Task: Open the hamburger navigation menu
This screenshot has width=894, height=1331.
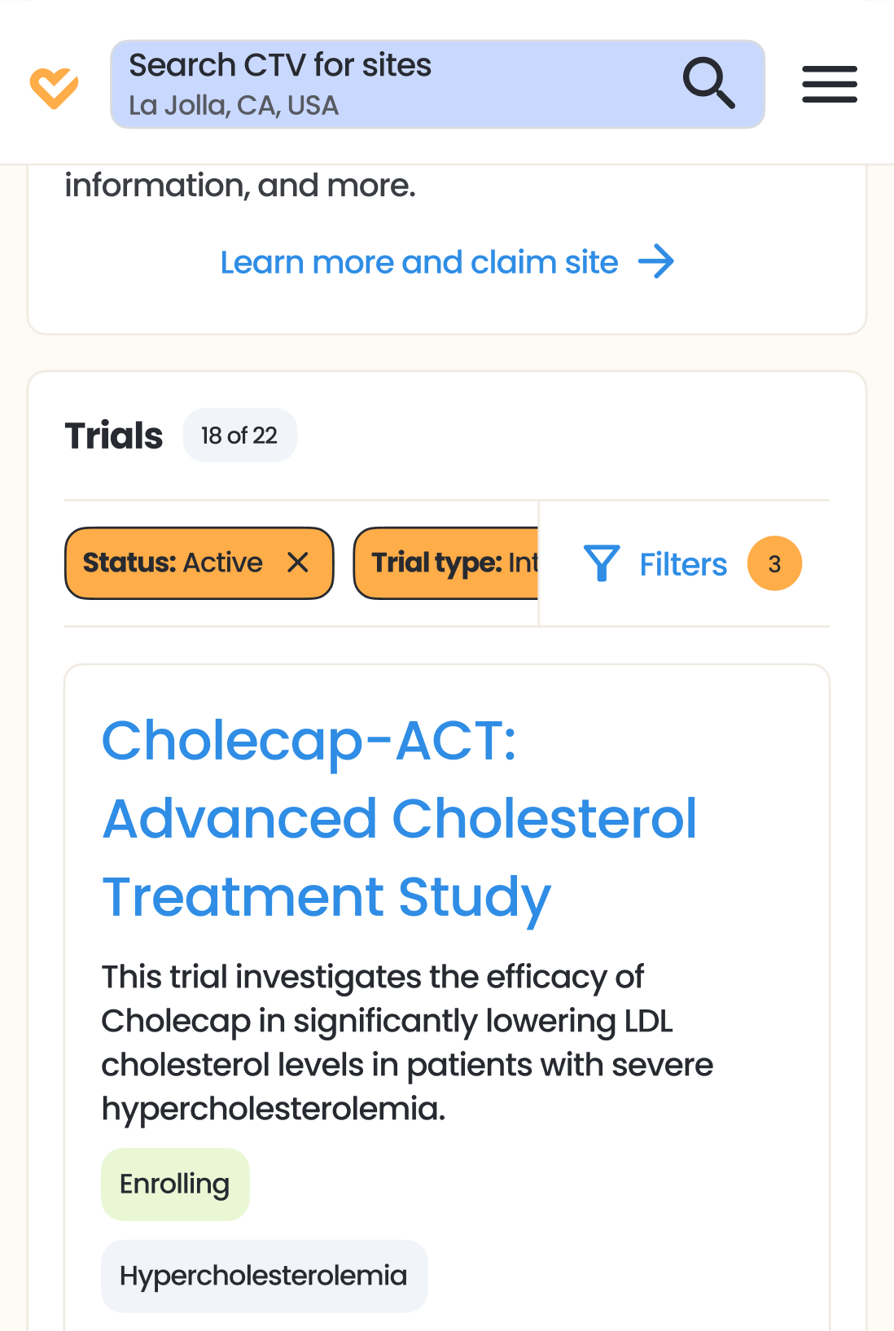Action: (x=829, y=85)
